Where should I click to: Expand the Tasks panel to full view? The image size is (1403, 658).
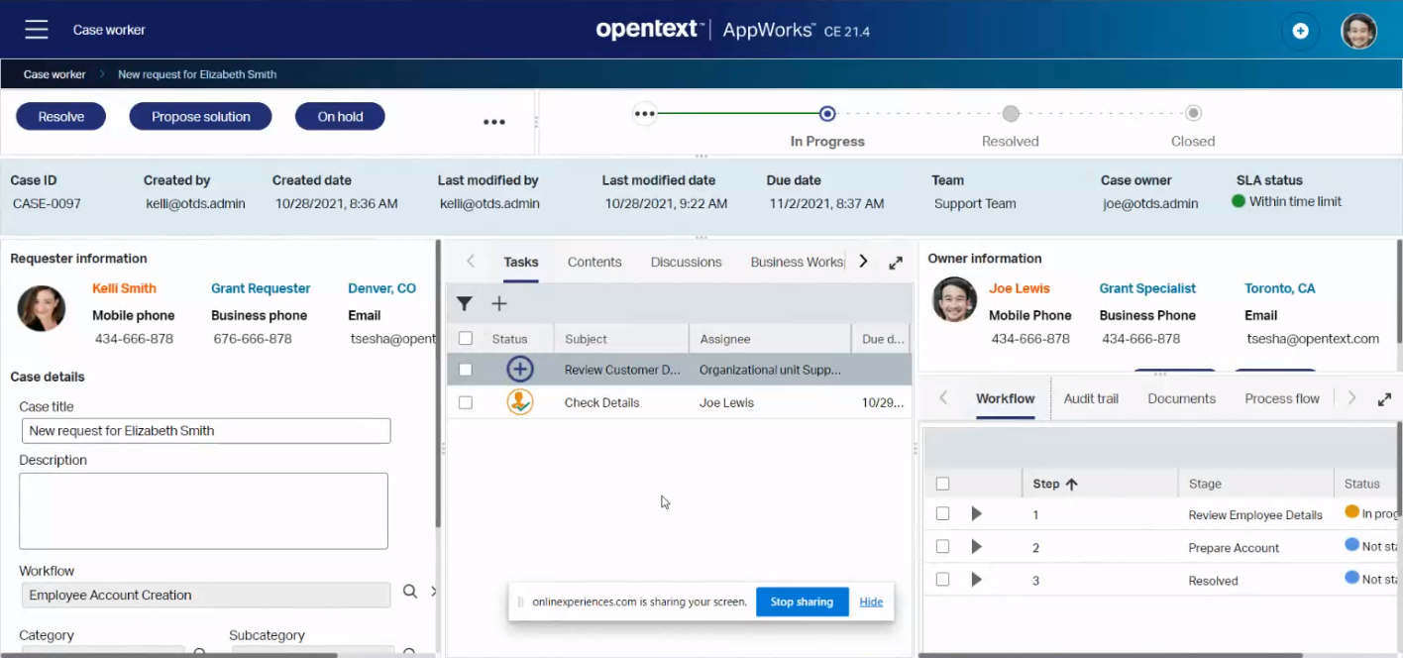coord(896,263)
